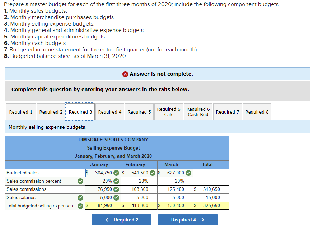Select the February budgeted sales 541,500 field
The width and height of the screenshot is (332, 233).
pos(139,173)
